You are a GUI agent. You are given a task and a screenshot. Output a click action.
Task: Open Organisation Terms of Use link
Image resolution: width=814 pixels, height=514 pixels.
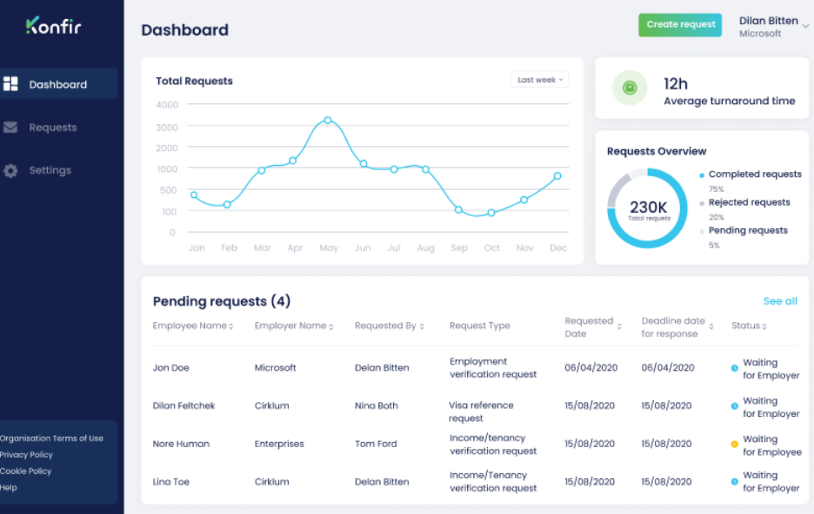click(51, 438)
